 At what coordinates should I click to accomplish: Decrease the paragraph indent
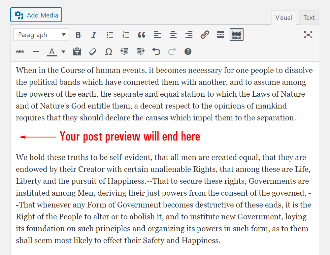point(124,51)
